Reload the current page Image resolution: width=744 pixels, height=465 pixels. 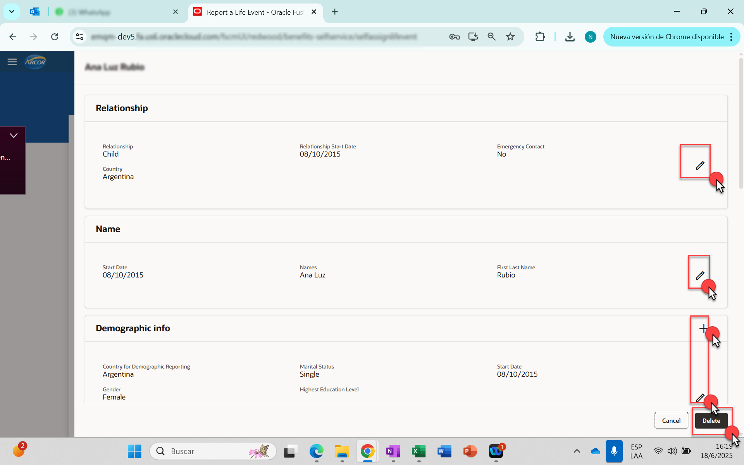coord(55,37)
